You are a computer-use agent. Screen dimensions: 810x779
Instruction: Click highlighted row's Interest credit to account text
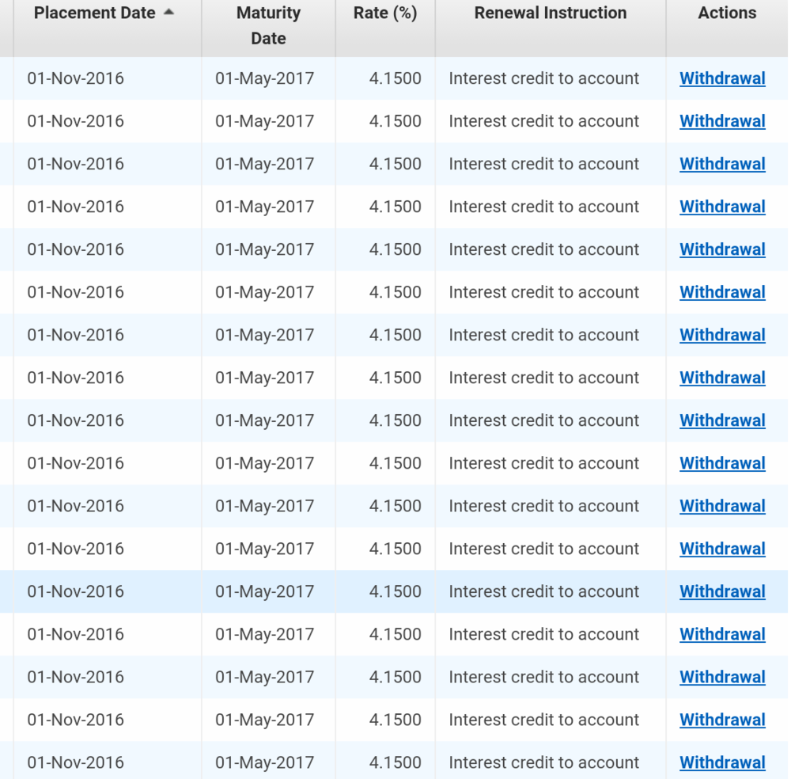pos(543,591)
